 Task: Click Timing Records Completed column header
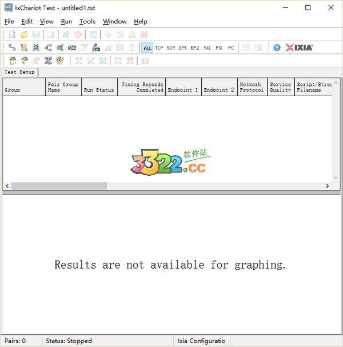point(142,87)
